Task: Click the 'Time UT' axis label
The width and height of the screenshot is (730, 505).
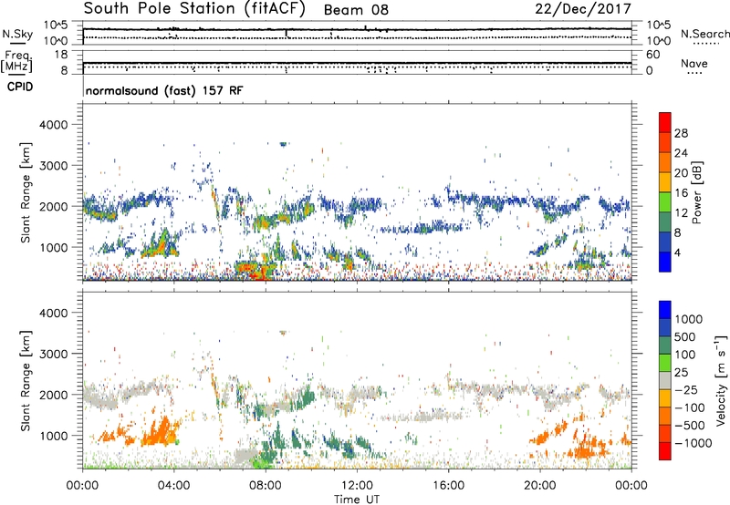Action: pyautogui.click(x=357, y=500)
